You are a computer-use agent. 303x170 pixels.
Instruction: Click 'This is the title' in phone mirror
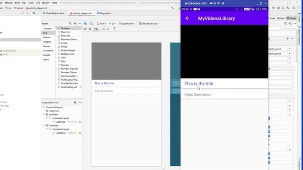coord(199,84)
